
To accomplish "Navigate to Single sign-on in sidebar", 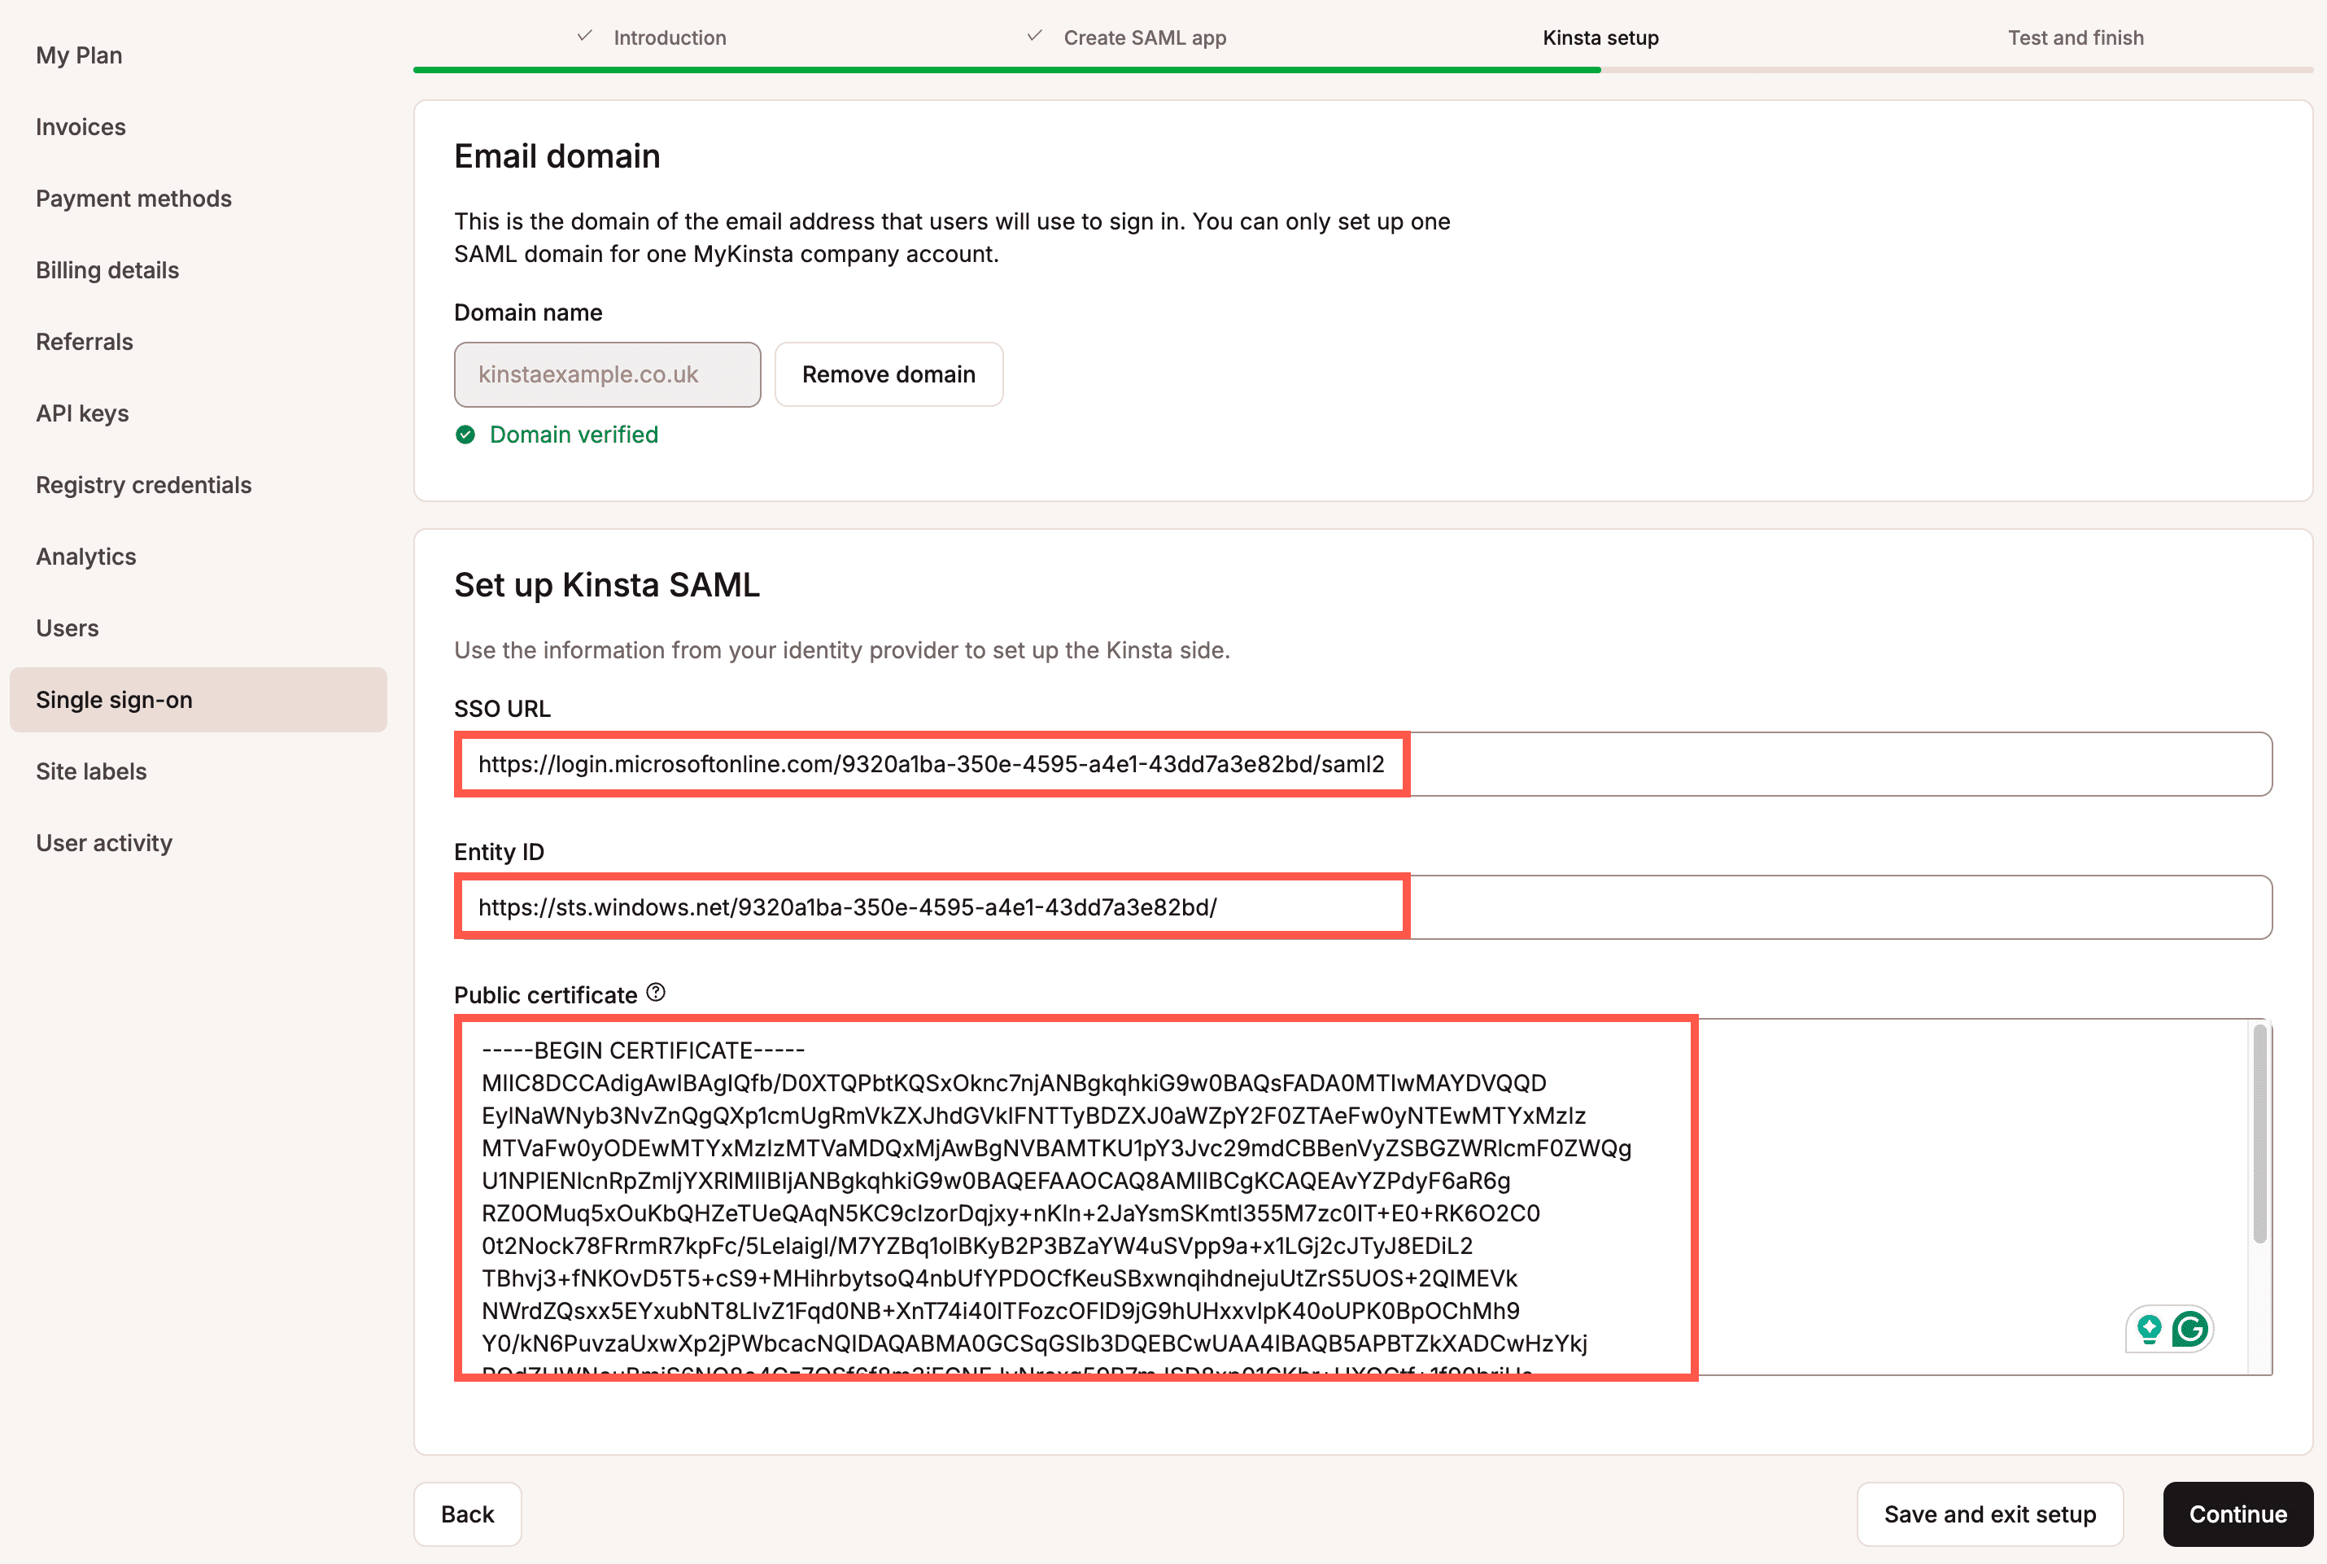I will click(115, 699).
